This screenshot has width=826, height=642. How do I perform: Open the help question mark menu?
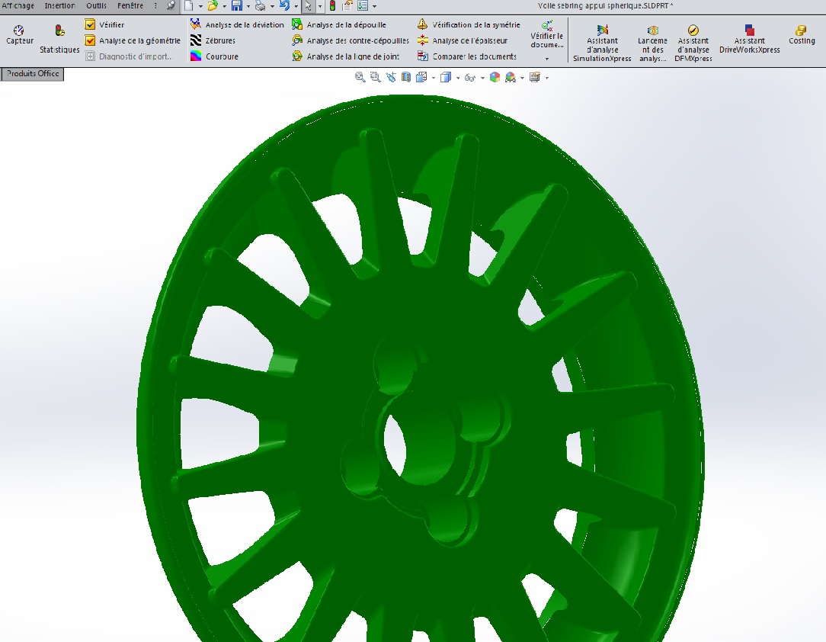155,6
